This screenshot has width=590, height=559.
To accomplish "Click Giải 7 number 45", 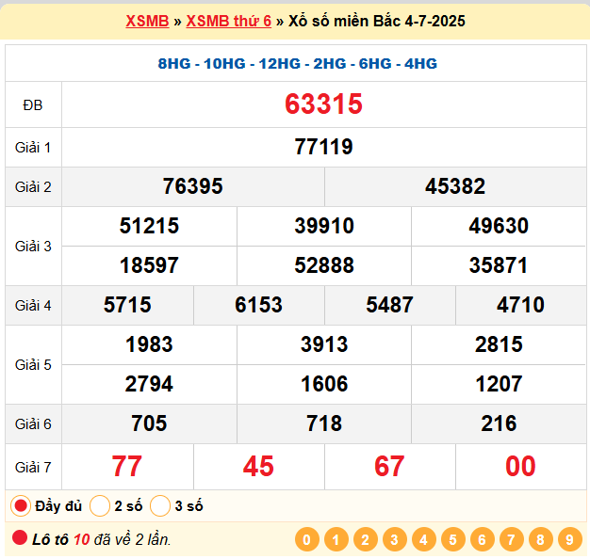I will (258, 466).
